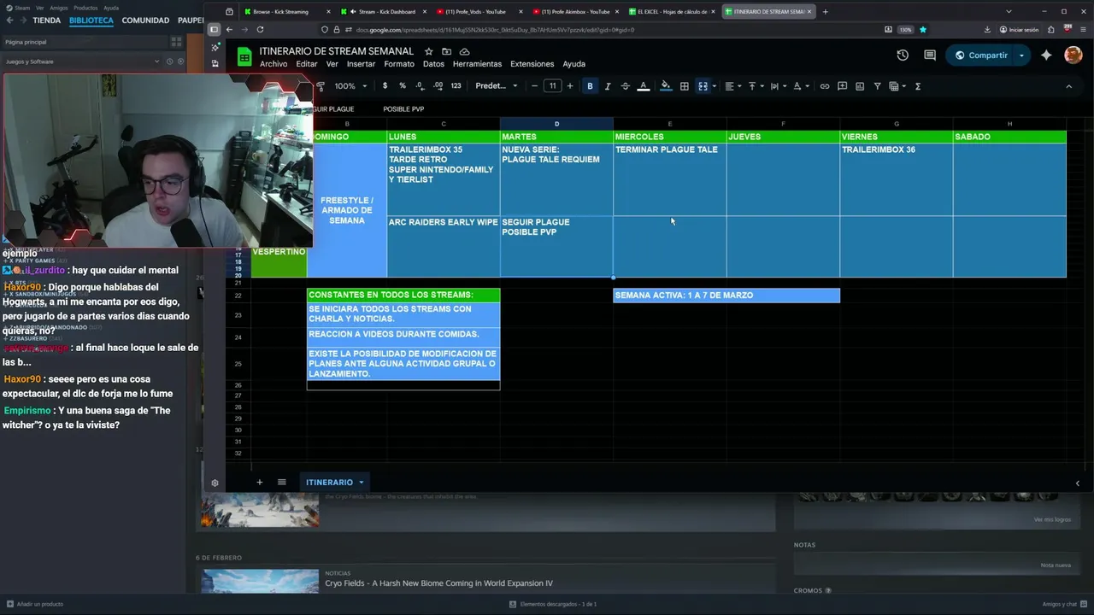Screen dimensions: 1094x615
Task: Open Gemini sparkle icon
Action: 1047,56
